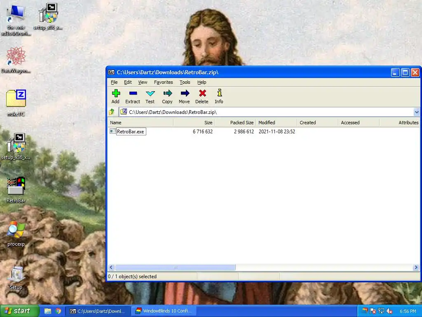Select the Copy toolbar icon
This screenshot has height=317, width=422.
point(167,94)
